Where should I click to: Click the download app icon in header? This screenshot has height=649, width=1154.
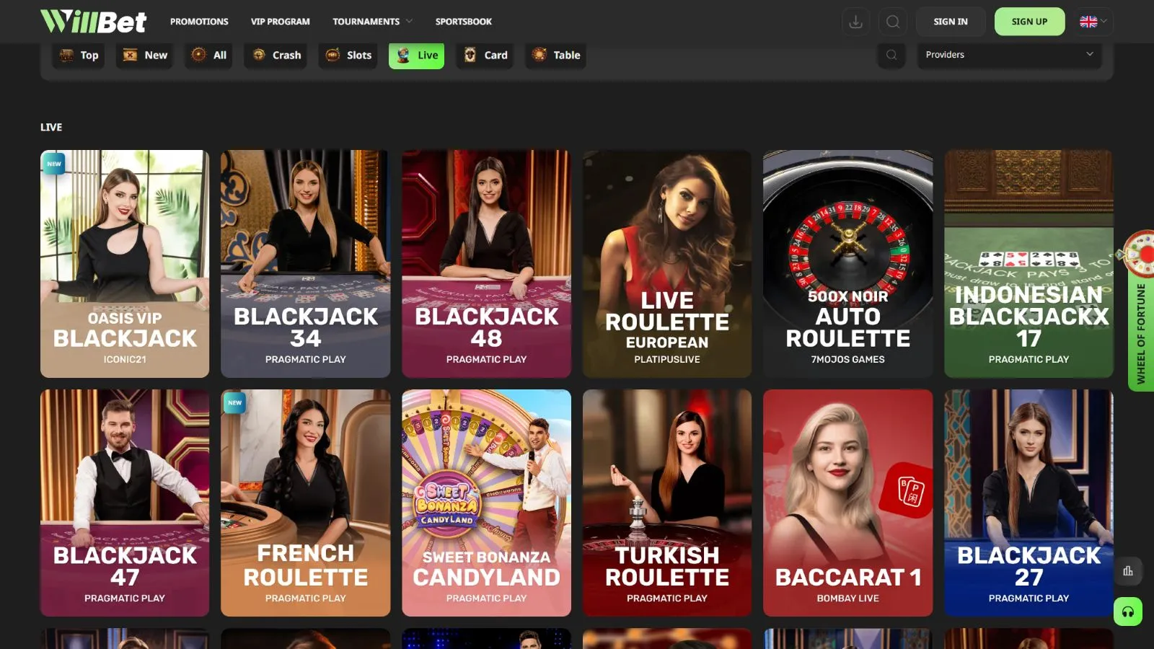pyautogui.click(x=855, y=22)
